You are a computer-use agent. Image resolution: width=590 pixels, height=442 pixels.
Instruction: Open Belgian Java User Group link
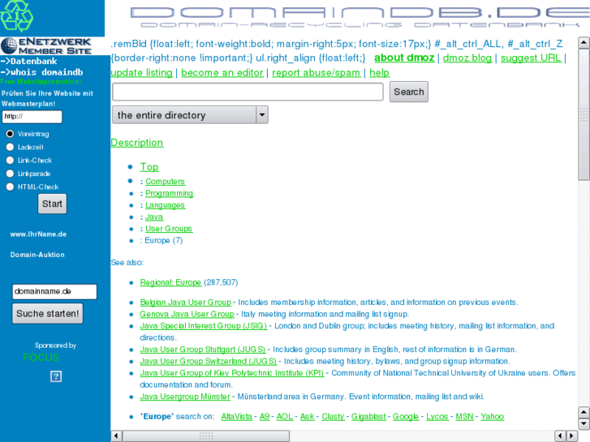tap(186, 303)
